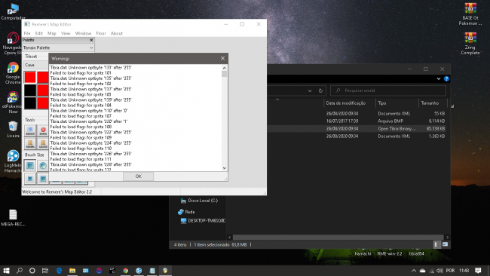Open the File menu in Map Editor
490x276 pixels.
click(x=27, y=33)
